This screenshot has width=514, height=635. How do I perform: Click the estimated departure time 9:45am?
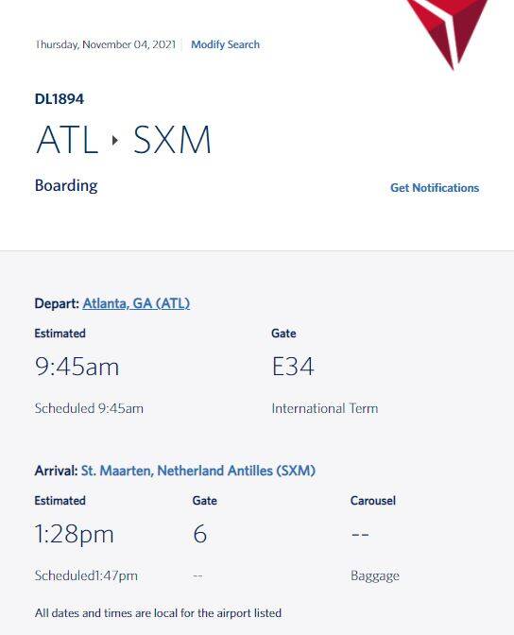[77, 367]
